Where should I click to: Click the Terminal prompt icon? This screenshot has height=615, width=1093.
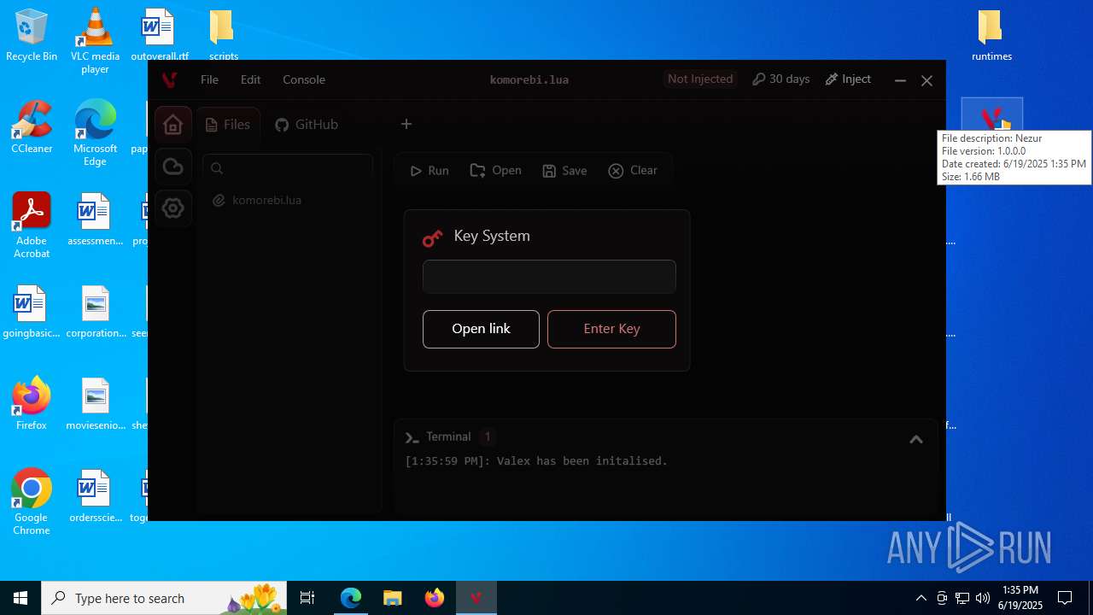[x=412, y=437]
